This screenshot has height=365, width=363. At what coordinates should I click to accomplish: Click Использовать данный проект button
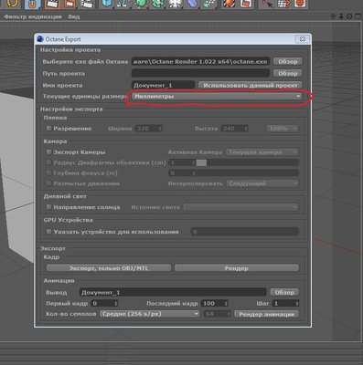251,85
